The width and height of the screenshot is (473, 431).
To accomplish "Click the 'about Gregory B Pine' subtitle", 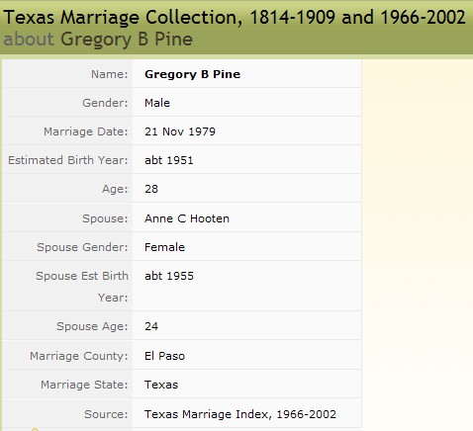I will (x=98, y=40).
